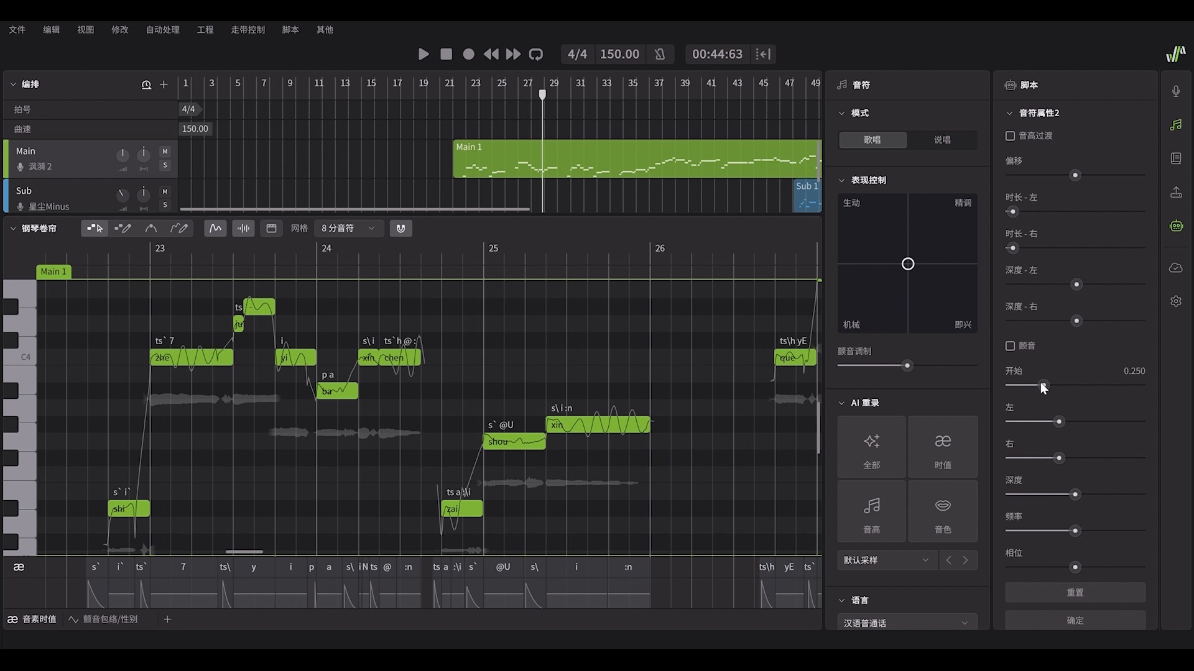Click the Synthesizer V logo in the top right
The image size is (1194, 671).
point(1175,54)
